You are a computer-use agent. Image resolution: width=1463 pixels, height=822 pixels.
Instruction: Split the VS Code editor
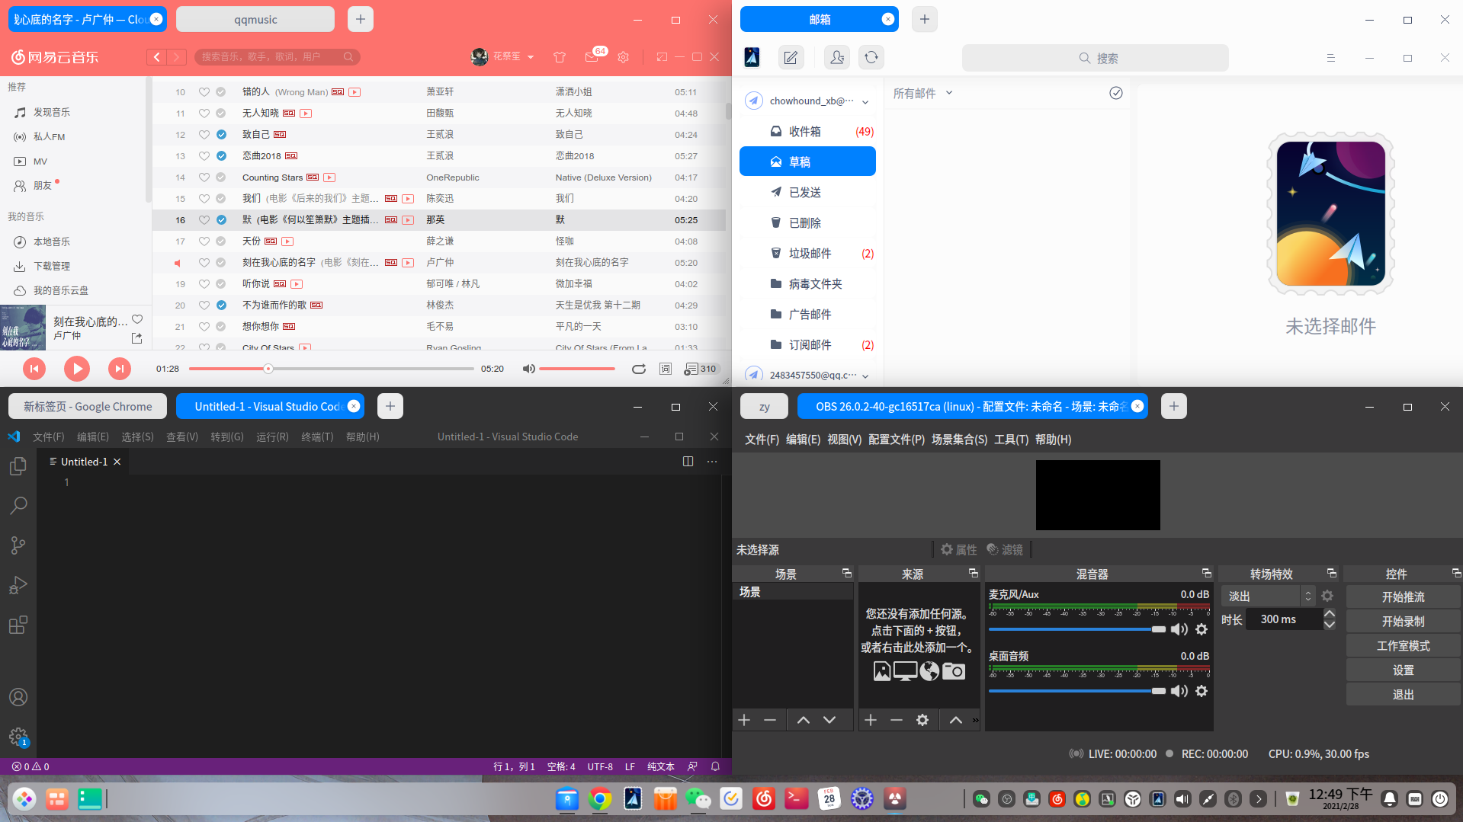click(688, 462)
